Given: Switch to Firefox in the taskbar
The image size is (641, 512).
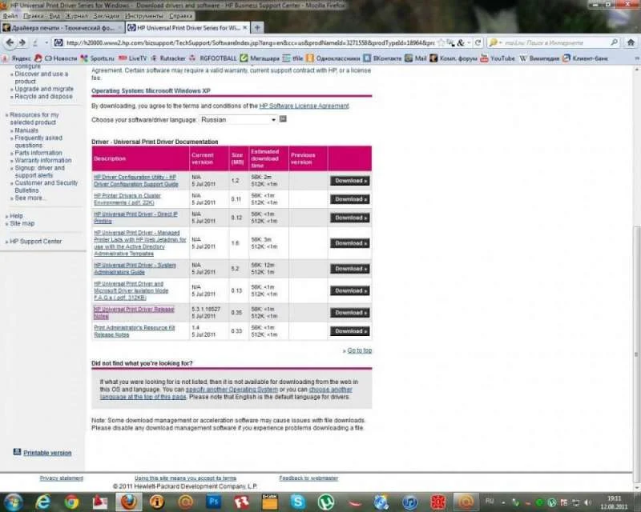Looking at the screenshot, I should [x=129, y=502].
